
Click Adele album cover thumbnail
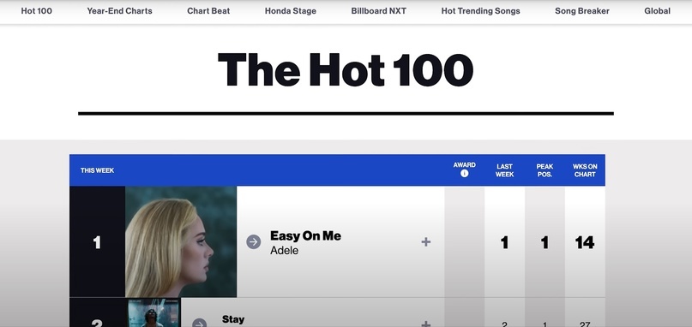click(x=181, y=241)
